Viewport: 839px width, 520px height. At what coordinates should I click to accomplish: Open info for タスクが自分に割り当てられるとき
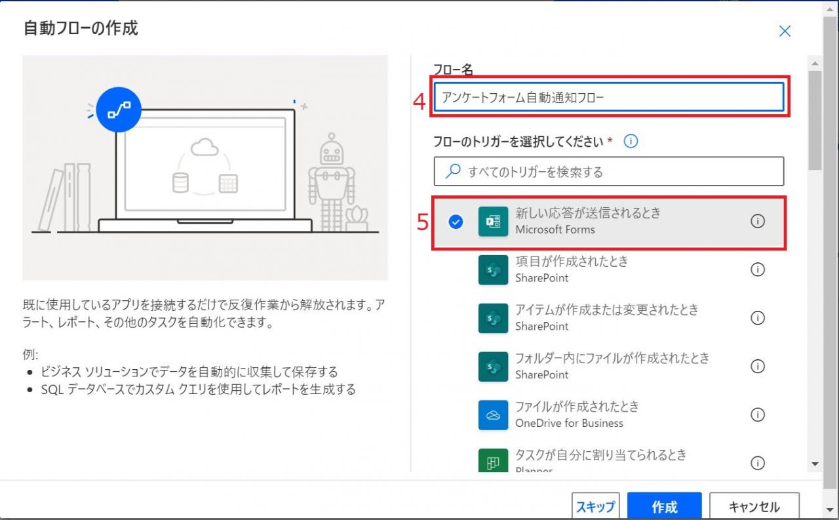click(758, 463)
